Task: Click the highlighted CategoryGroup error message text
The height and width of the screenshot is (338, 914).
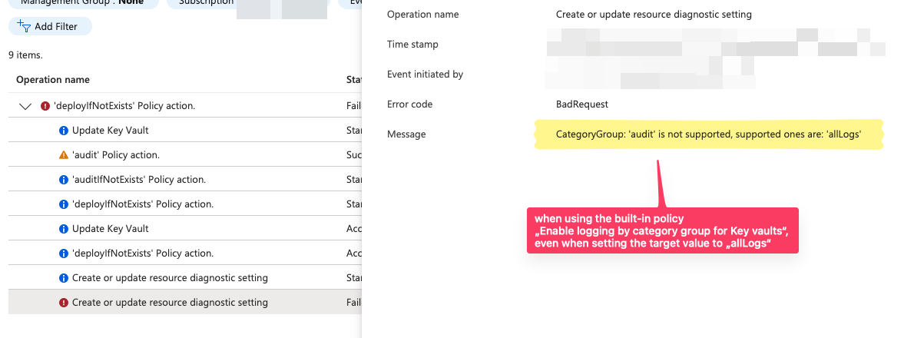Action: [709, 134]
